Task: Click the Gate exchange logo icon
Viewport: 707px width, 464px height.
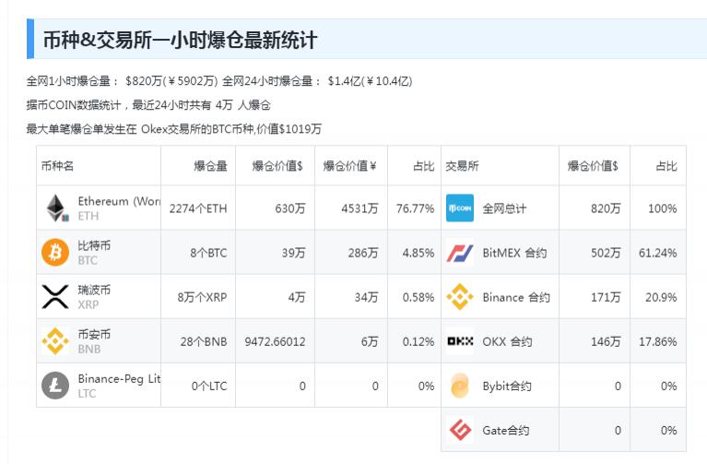Action: click(x=460, y=430)
